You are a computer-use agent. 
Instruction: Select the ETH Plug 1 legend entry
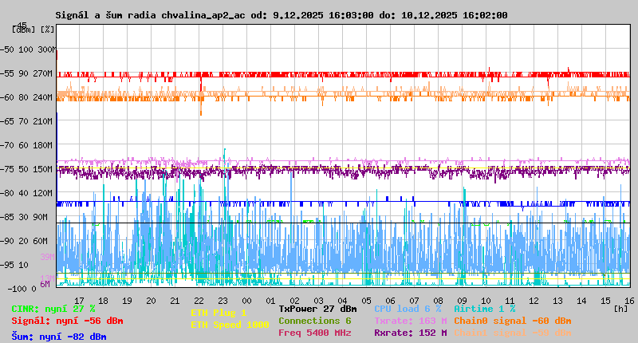pos(219,313)
